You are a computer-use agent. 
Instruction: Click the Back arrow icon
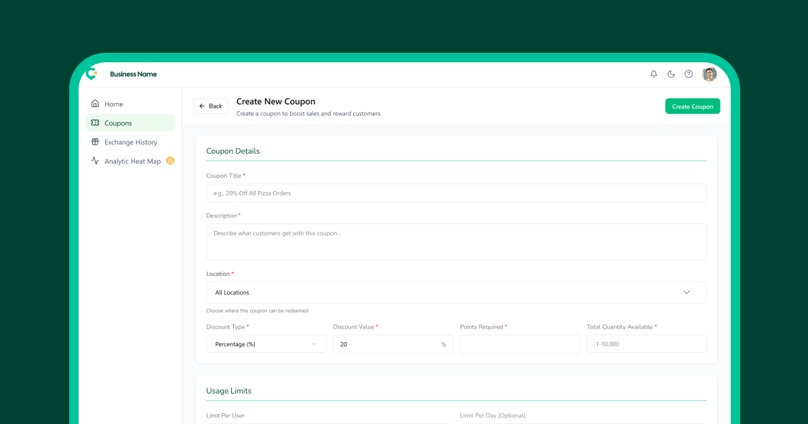[202, 106]
